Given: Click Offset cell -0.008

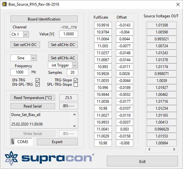Looking at the screenshot, I should pos(124,143).
